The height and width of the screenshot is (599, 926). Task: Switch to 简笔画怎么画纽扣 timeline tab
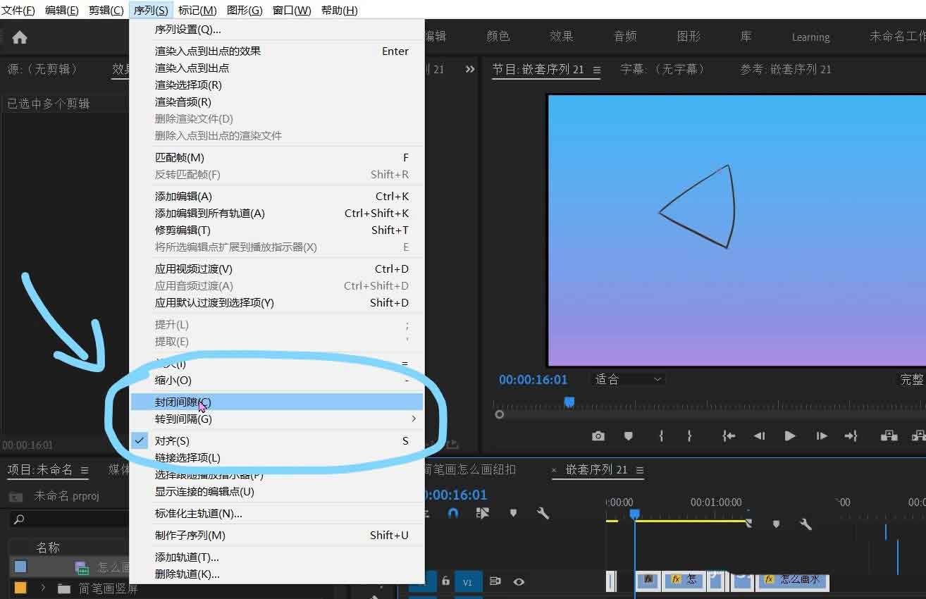(470, 469)
